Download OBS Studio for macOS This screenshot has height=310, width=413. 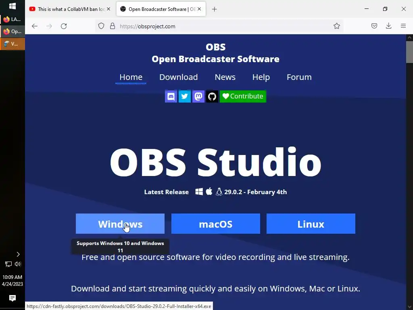[x=216, y=224]
